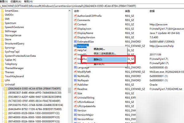The width and height of the screenshot is (184, 123).
Task: Click the Size value's ab icon
Action: point(75,93)
